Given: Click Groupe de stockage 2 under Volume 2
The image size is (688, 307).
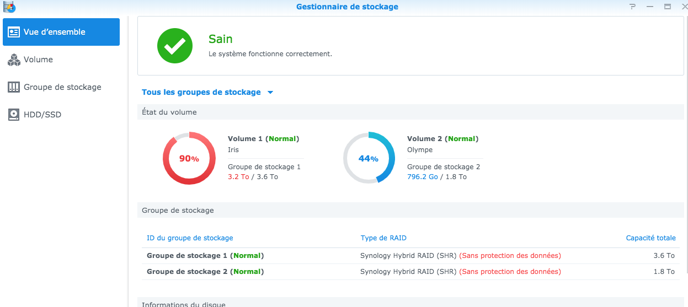Looking at the screenshot, I should (x=444, y=166).
